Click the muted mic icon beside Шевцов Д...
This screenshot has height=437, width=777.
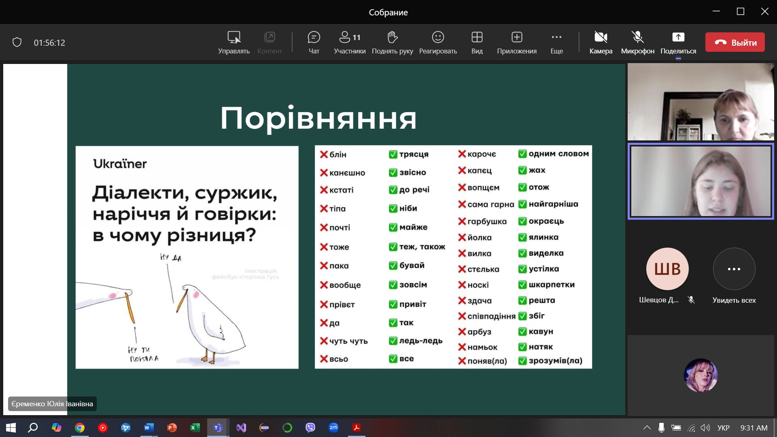[x=691, y=300]
